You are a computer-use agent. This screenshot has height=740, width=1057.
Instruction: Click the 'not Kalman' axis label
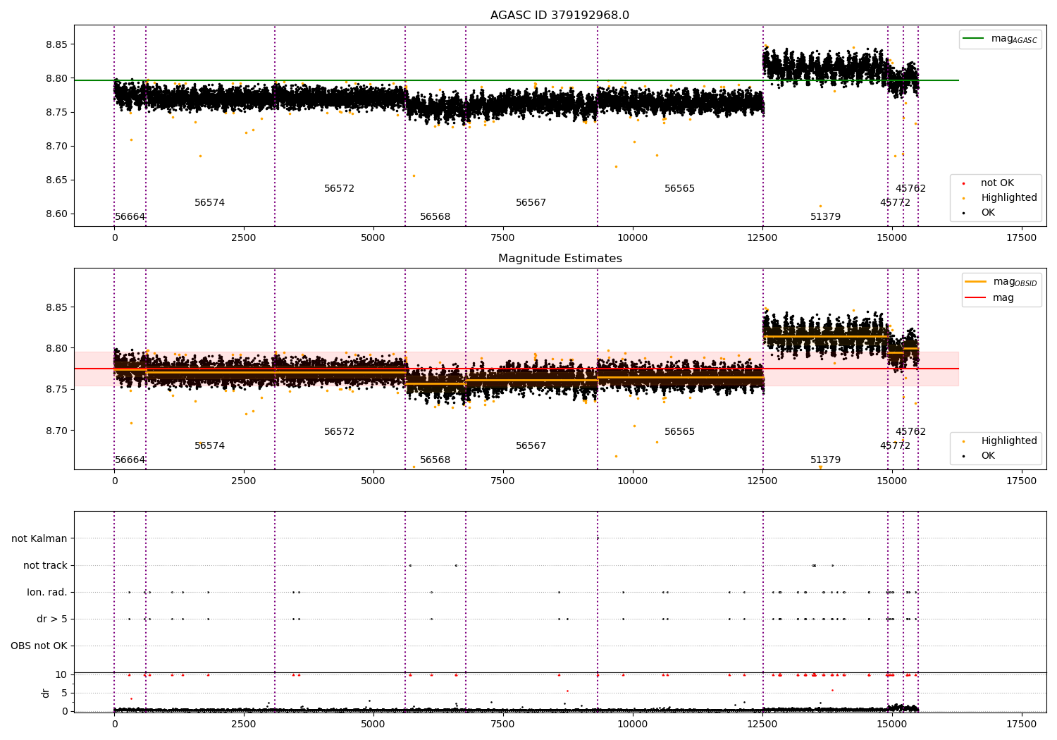(x=39, y=539)
